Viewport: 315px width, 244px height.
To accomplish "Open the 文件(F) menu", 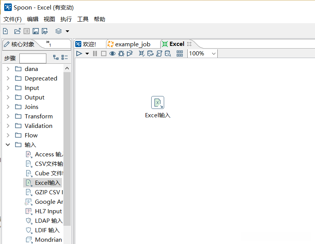I will click(x=13, y=19).
